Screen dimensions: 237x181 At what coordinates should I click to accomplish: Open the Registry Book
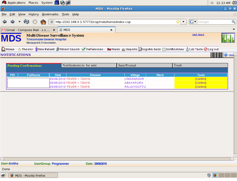[150, 49]
